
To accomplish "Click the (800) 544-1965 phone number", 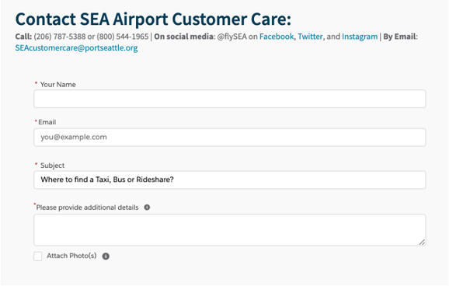I will coord(123,37).
